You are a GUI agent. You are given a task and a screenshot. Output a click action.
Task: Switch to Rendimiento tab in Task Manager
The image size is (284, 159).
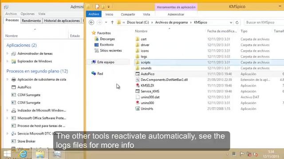point(32,21)
